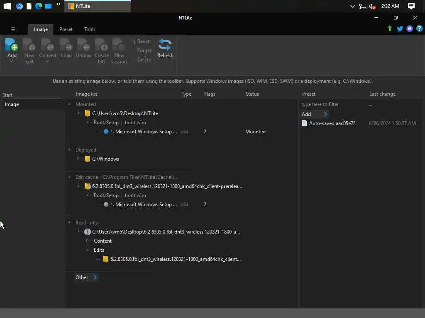Screen dimensions: 425x318
Task: Open the Edge browser taskbar icon
Action: [x=39, y=6]
